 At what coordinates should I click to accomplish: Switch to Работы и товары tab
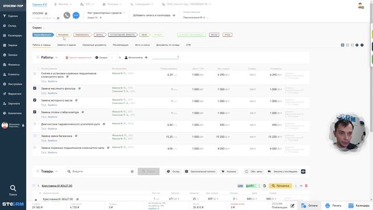(x=41, y=45)
